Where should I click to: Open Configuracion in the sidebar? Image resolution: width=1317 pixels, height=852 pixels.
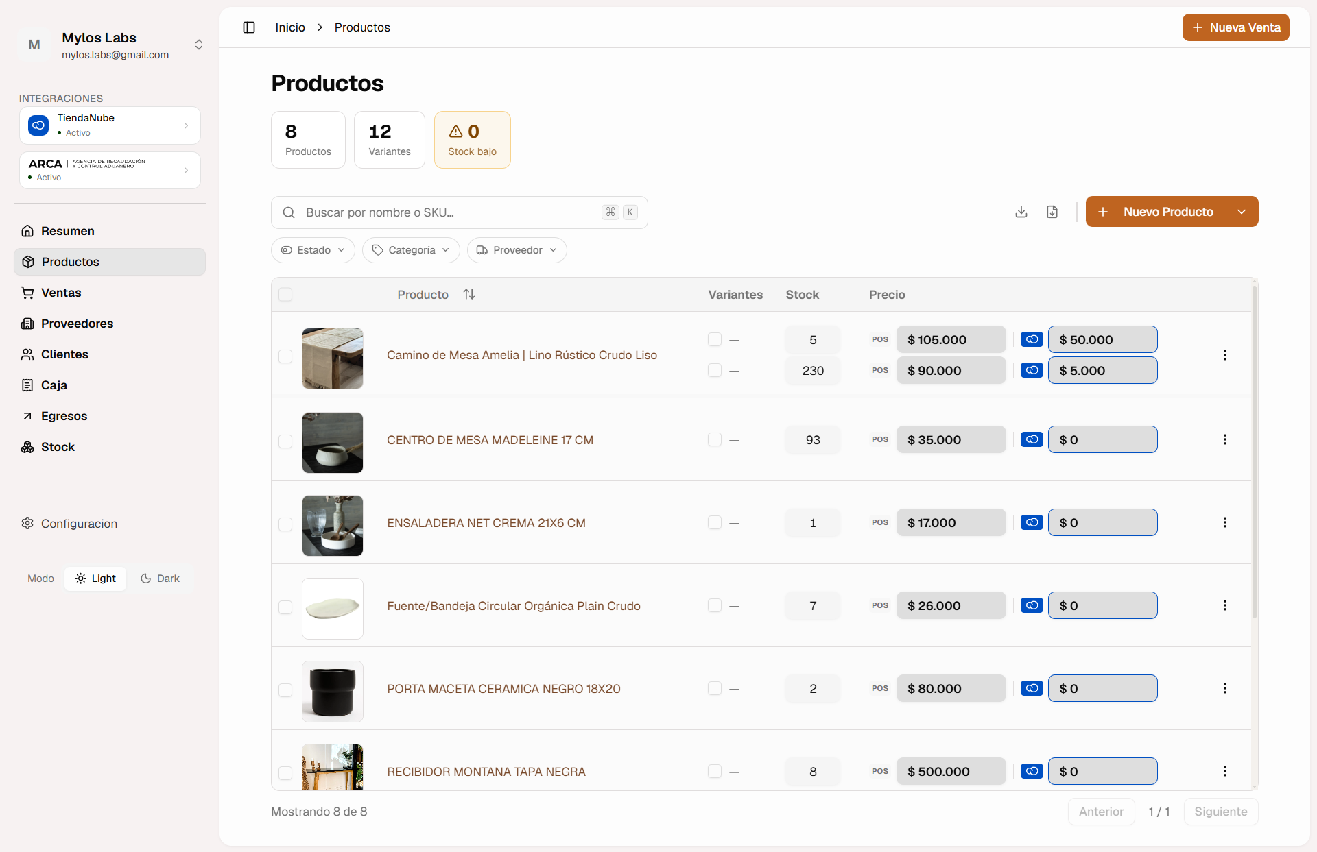[x=110, y=524]
